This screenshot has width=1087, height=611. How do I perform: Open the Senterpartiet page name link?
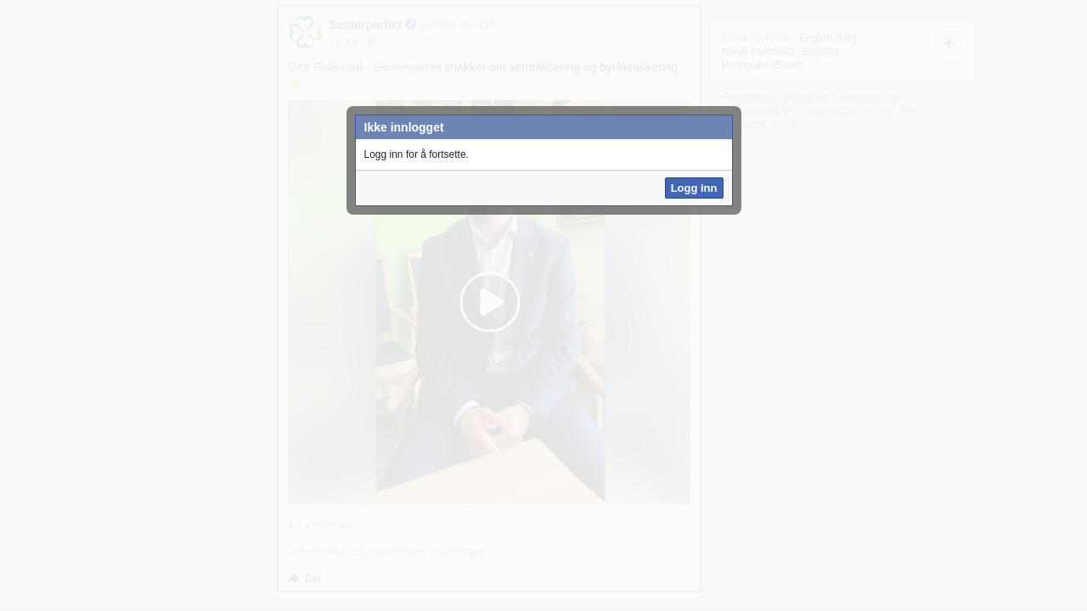(x=364, y=25)
